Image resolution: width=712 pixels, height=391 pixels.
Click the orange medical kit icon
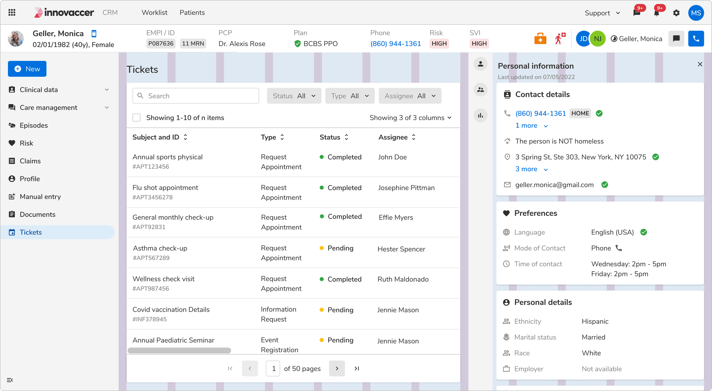(x=540, y=39)
